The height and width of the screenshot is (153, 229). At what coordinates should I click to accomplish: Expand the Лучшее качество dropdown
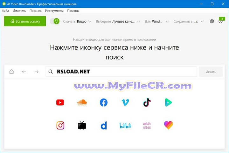click(118, 22)
